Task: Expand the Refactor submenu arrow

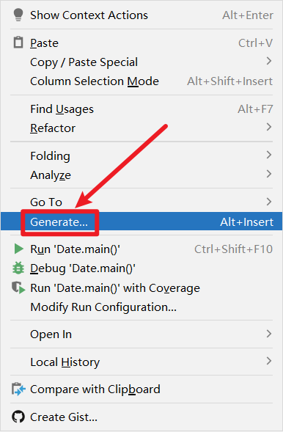Action: click(269, 127)
